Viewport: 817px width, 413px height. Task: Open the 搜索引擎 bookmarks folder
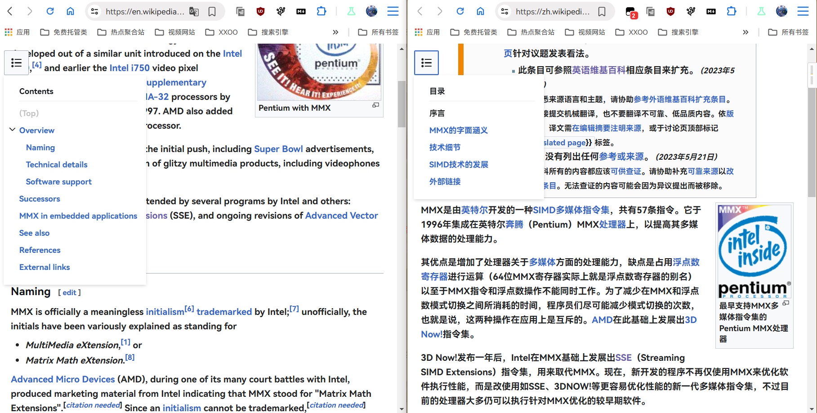(x=268, y=32)
